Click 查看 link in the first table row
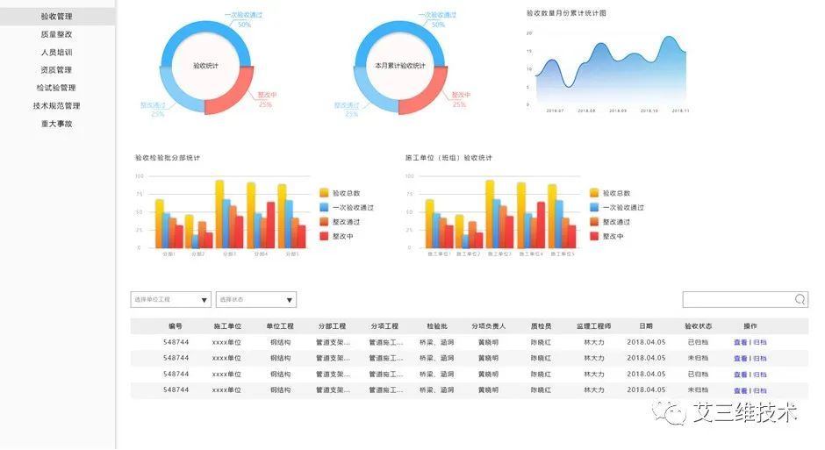This screenshot has width=825, height=450. click(x=740, y=343)
